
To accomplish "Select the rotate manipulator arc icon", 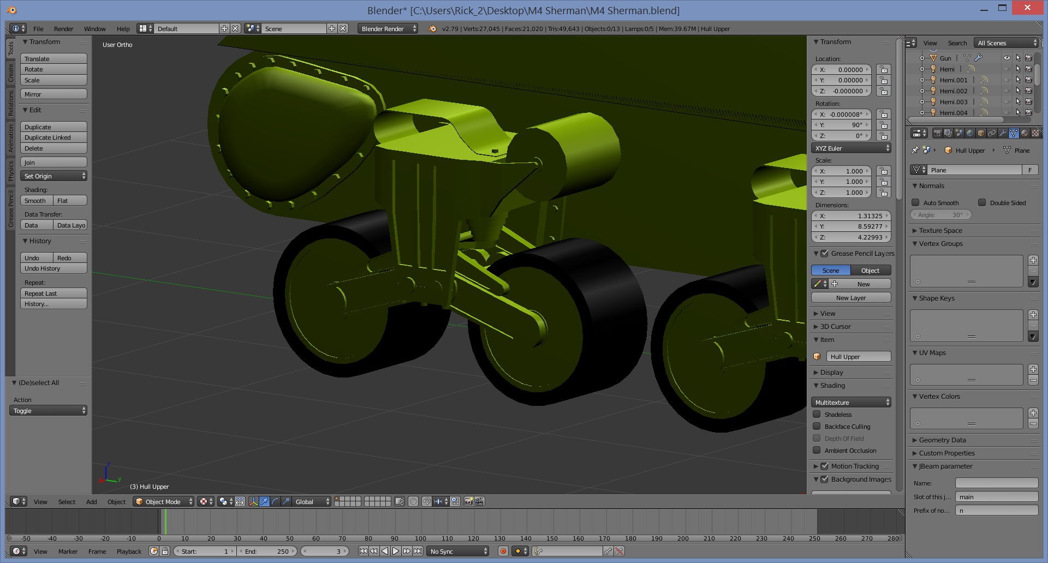I will click(276, 501).
